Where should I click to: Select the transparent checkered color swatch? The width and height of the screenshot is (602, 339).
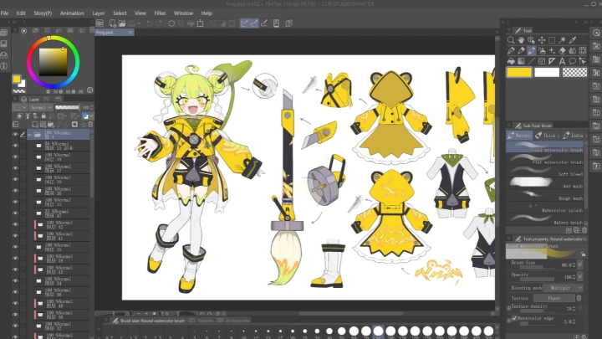coord(574,72)
